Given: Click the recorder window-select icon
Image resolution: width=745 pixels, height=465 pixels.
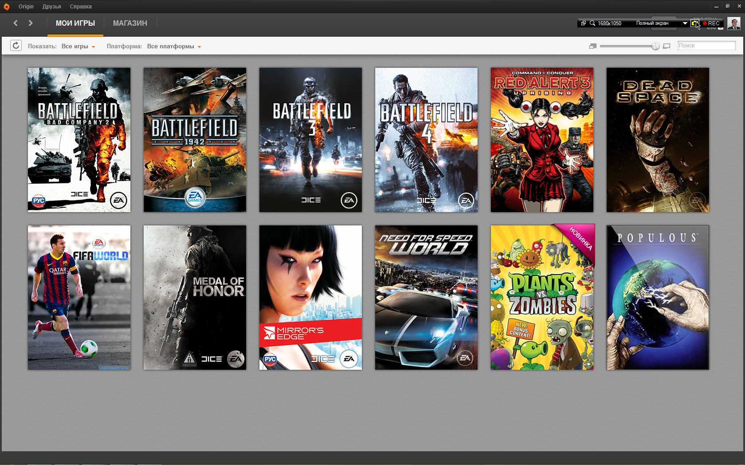Looking at the screenshot, I should coord(584,23).
